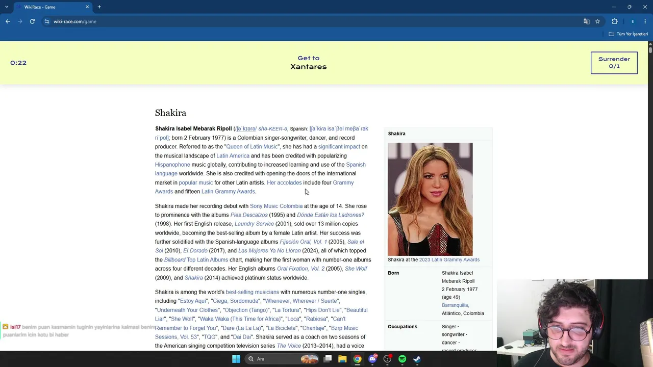
Task: Open the italic Shakira album link
Action: point(194,278)
